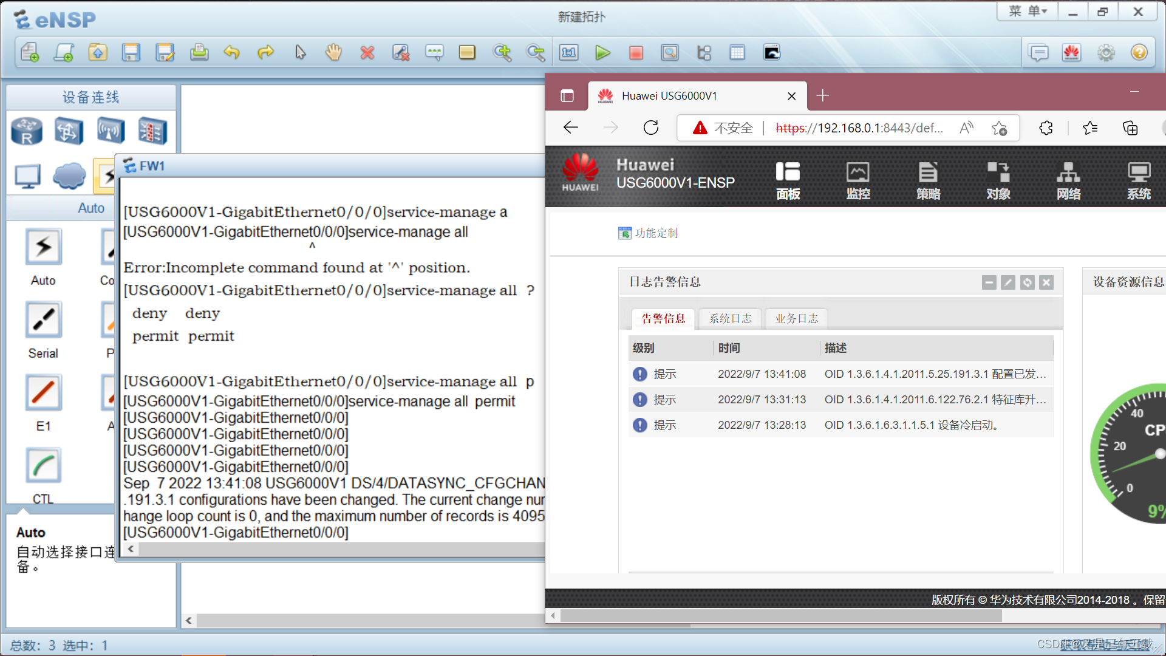Click the 功能定制 link
Image resolution: width=1166 pixels, height=656 pixels.
(x=648, y=233)
